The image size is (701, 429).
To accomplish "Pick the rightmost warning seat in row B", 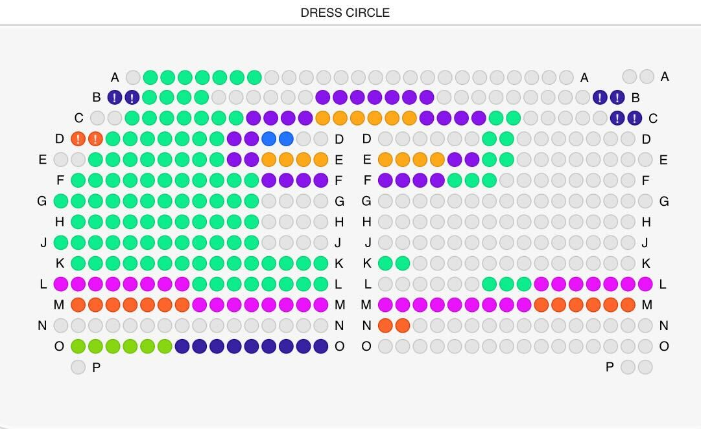I will [617, 98].
